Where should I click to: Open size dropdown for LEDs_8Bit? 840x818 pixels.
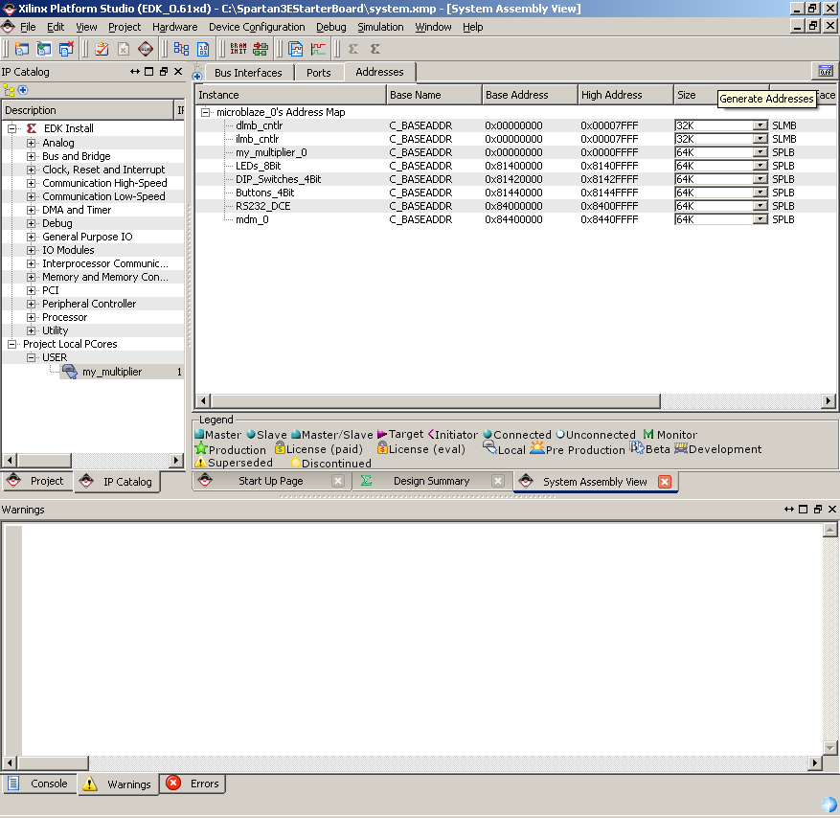click(x=760, y=166)
